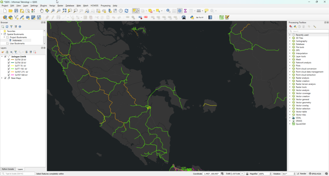Click the Refresh icon in Browser panel
Screen dimensions: 329x176
(7, 27)
